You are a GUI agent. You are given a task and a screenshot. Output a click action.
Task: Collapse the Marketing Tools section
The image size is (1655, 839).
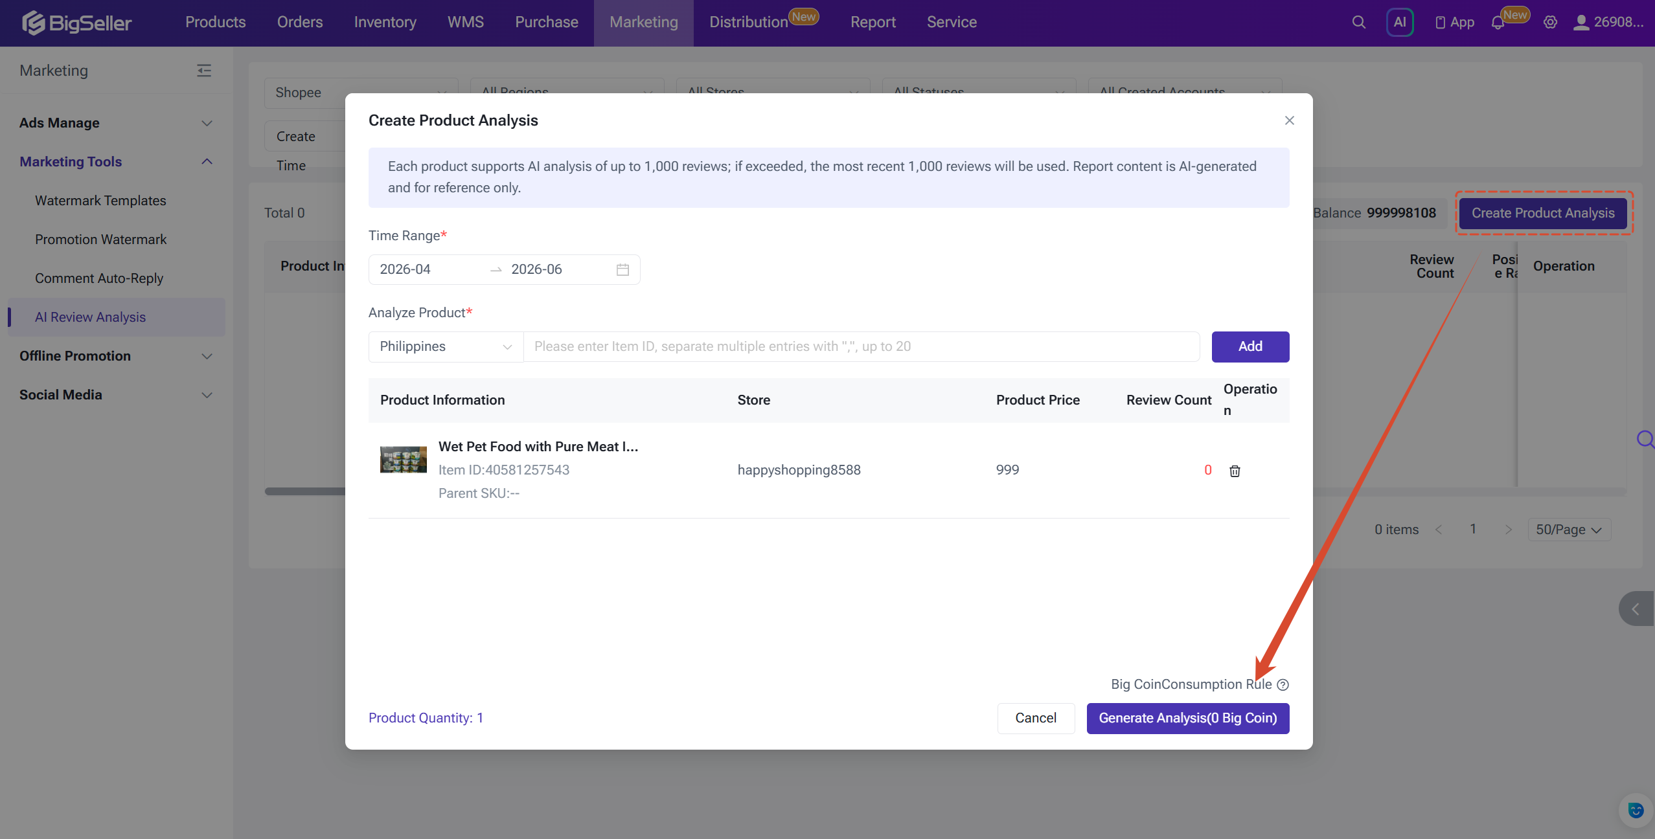[117, 162]
